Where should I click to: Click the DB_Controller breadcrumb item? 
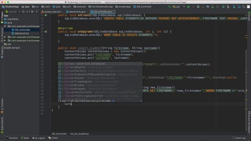point(142,7)
